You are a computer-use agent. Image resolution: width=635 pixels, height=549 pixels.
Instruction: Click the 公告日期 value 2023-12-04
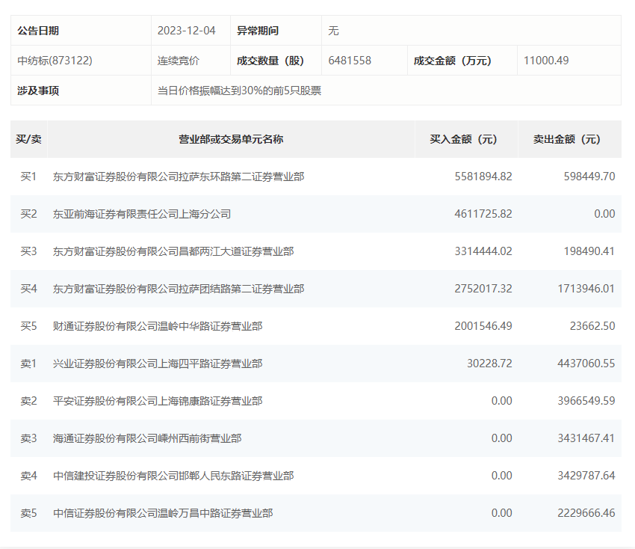(x=186, y=31)
